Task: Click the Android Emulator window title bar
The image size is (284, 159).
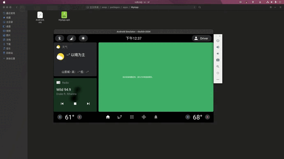Action: click(133, 32)
